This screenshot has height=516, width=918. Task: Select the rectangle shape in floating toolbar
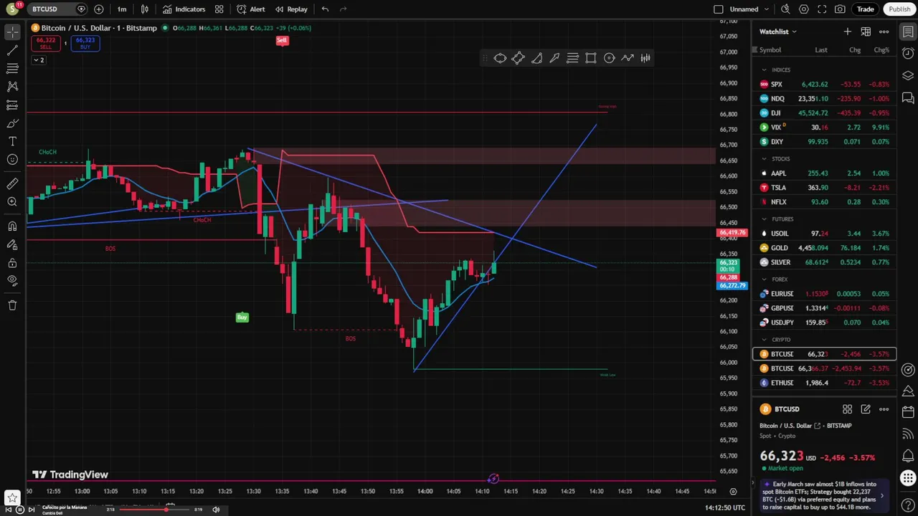pos(591,58)
